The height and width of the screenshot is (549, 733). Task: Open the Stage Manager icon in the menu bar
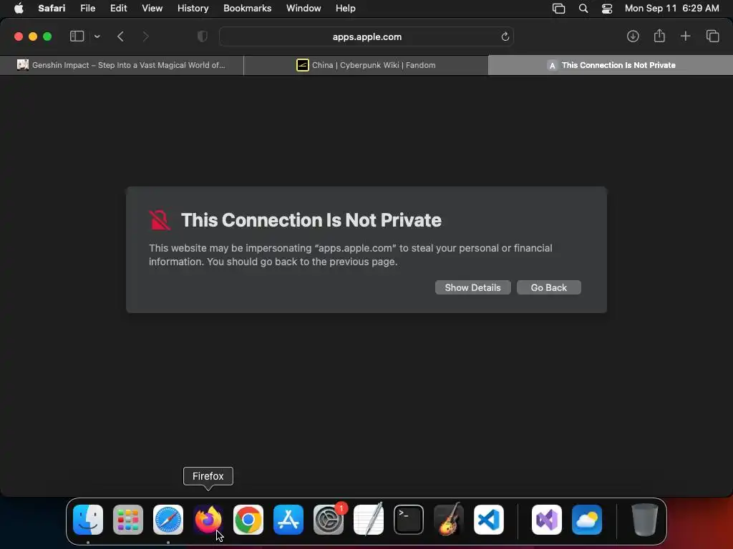[x=558, y=9]
